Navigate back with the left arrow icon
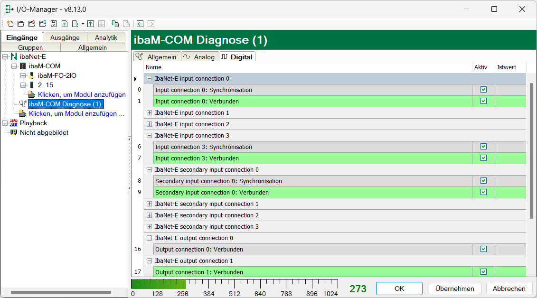 pos(140,24)
